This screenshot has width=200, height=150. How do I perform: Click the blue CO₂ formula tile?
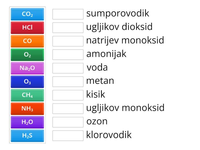pos(27,14)
